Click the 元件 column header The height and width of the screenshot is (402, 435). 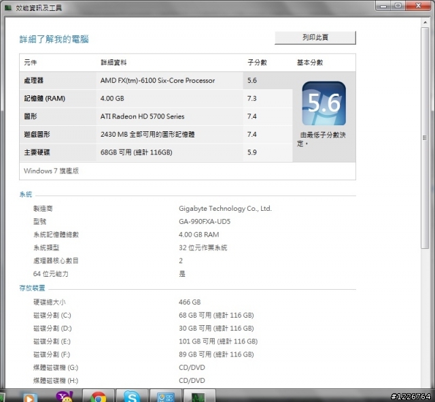point(31,63)
